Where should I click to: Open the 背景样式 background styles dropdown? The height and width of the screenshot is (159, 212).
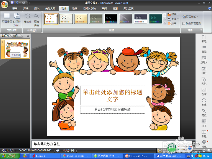(190, 17)
